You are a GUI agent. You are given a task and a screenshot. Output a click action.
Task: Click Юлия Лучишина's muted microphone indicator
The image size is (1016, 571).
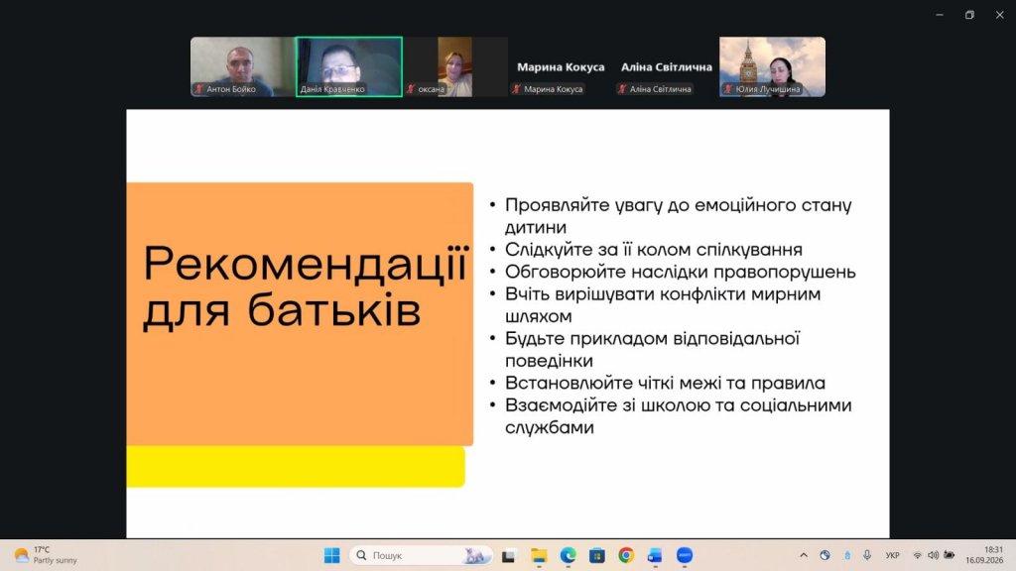728,89
